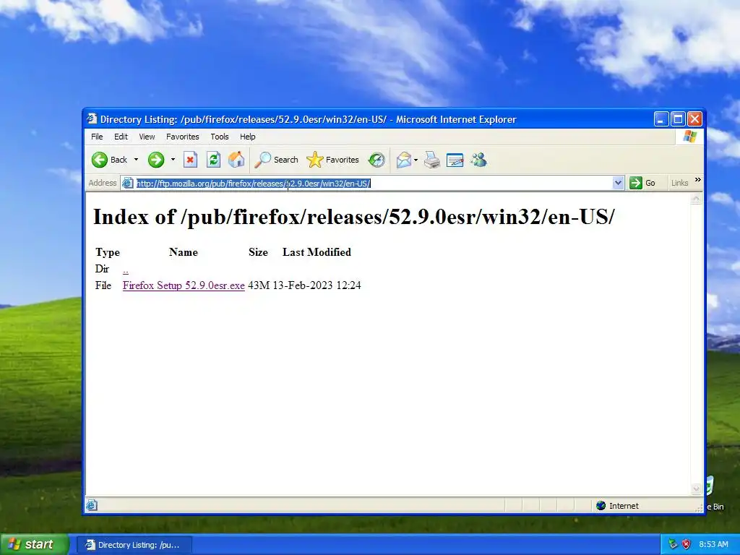The width and height of the screenshot is (740, 555).
Task: Click the vertical scrollbar down arrow
Action: [x=696, y=489]
